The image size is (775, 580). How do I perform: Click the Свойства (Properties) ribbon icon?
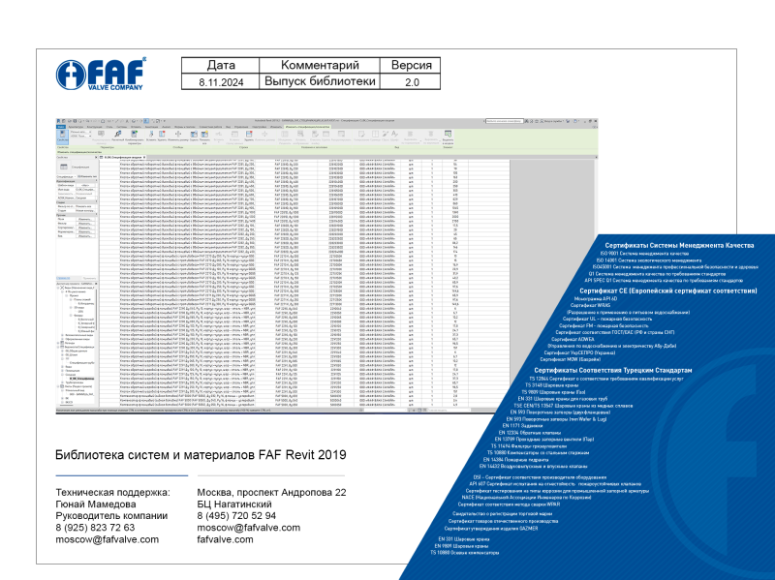point(63,137)
